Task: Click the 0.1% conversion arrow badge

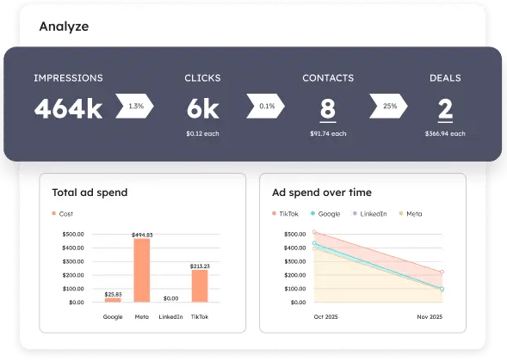Action: pyautogui.click(x=265, y=106)
